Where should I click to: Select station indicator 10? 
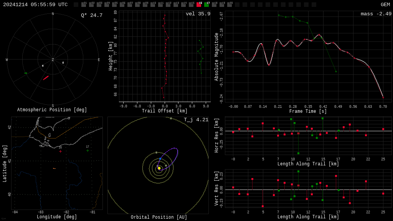pos(153,4)
